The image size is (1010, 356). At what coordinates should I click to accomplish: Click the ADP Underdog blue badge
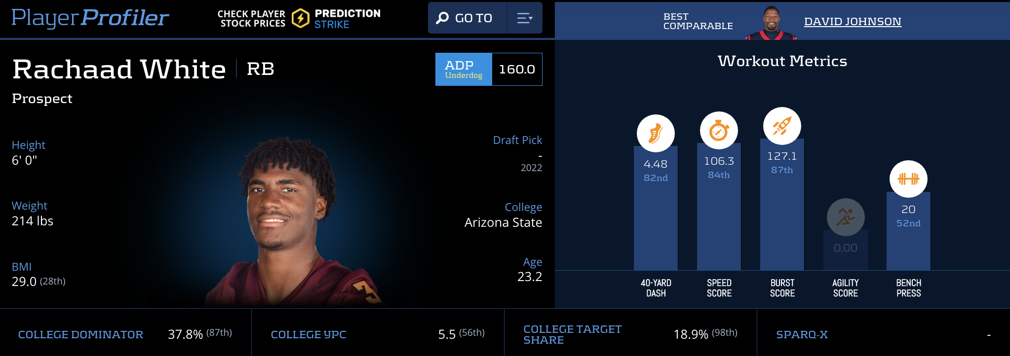(x=464, y=70)
